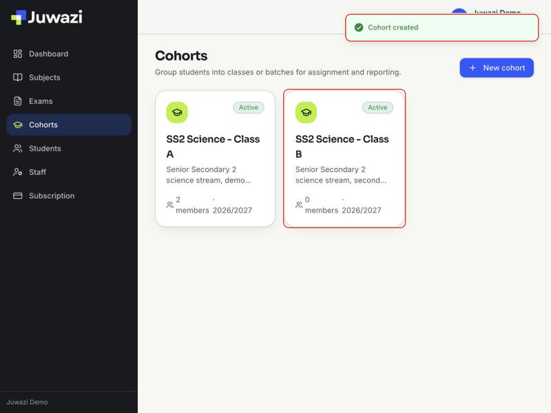Click 2026/2027 session on Class A card
This screenshot has width=551, height=413.
coord(232,210)
